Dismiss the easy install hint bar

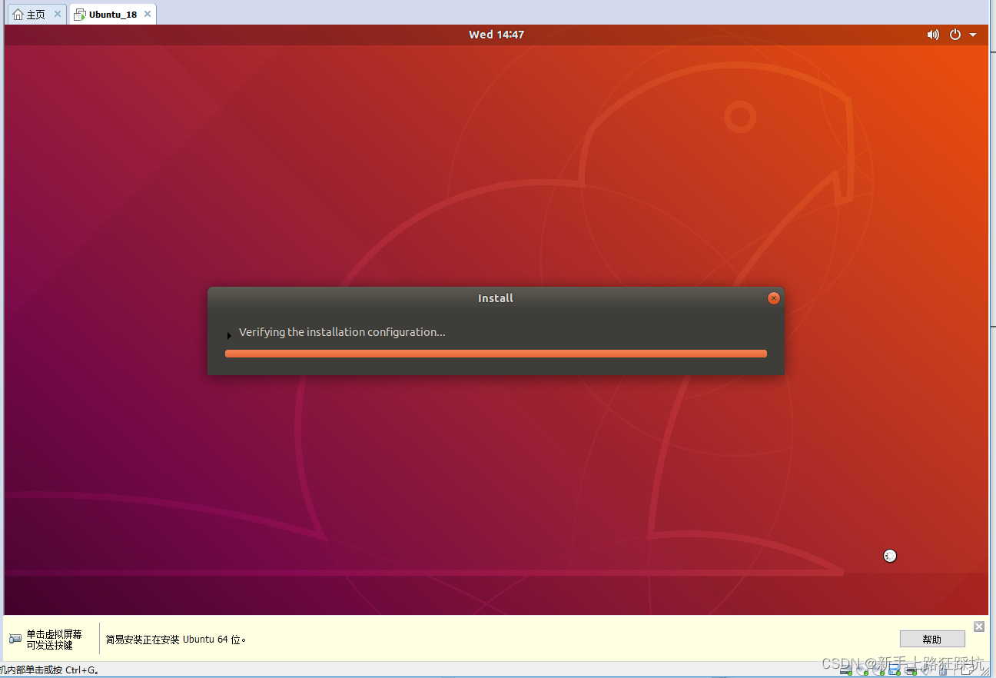click(x=979, y=626)
